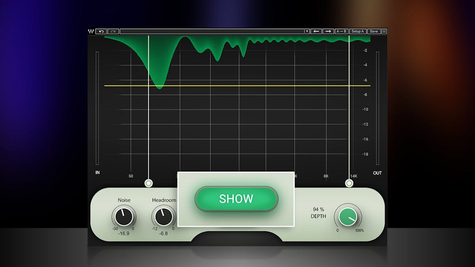This screenshot has height=267, width=475.
Task: Toggle the Setup A button
Action: click(357, 31)
